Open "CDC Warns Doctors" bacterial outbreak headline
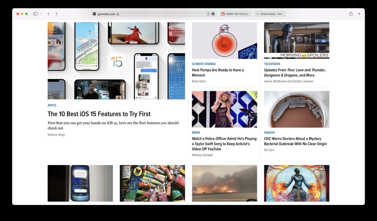Viewport: 377px width, 221px height. pyautogui.click(x=295, y=141)
